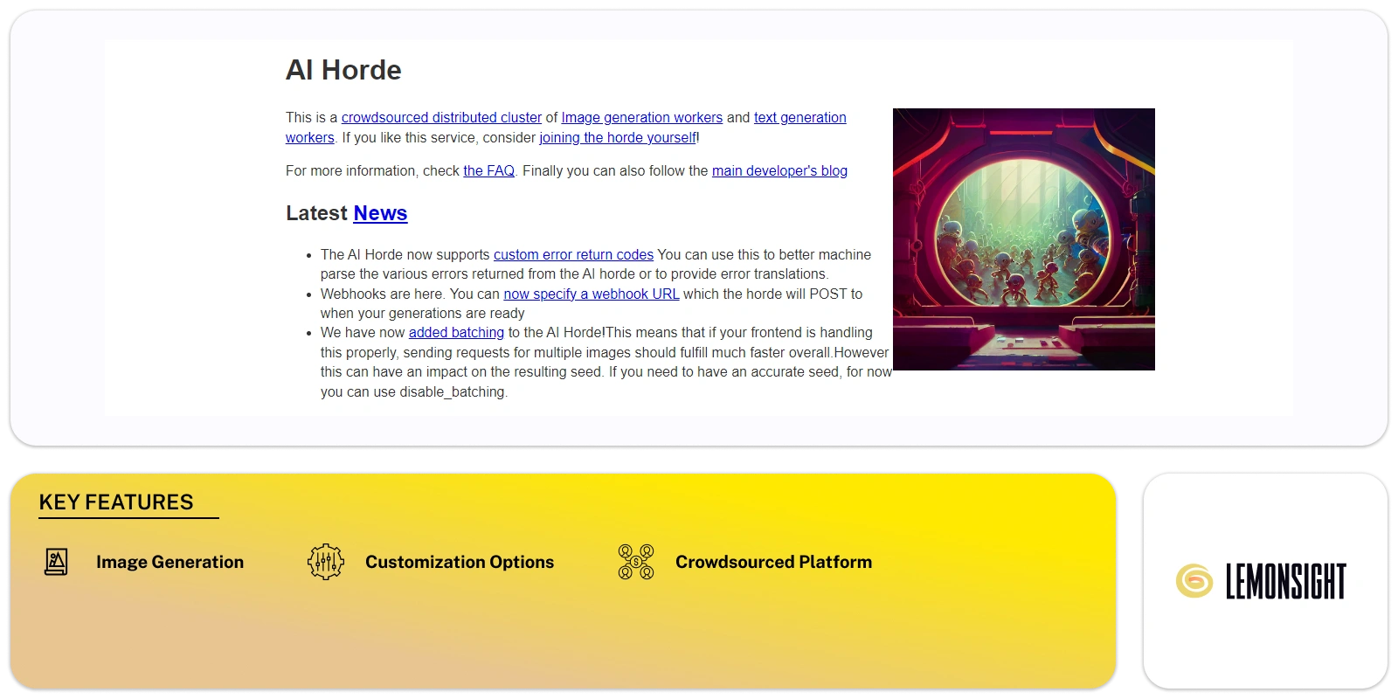The height and width of the screenshot is (699, 1398).
Task: Click the added batching link
Action: 456,333
